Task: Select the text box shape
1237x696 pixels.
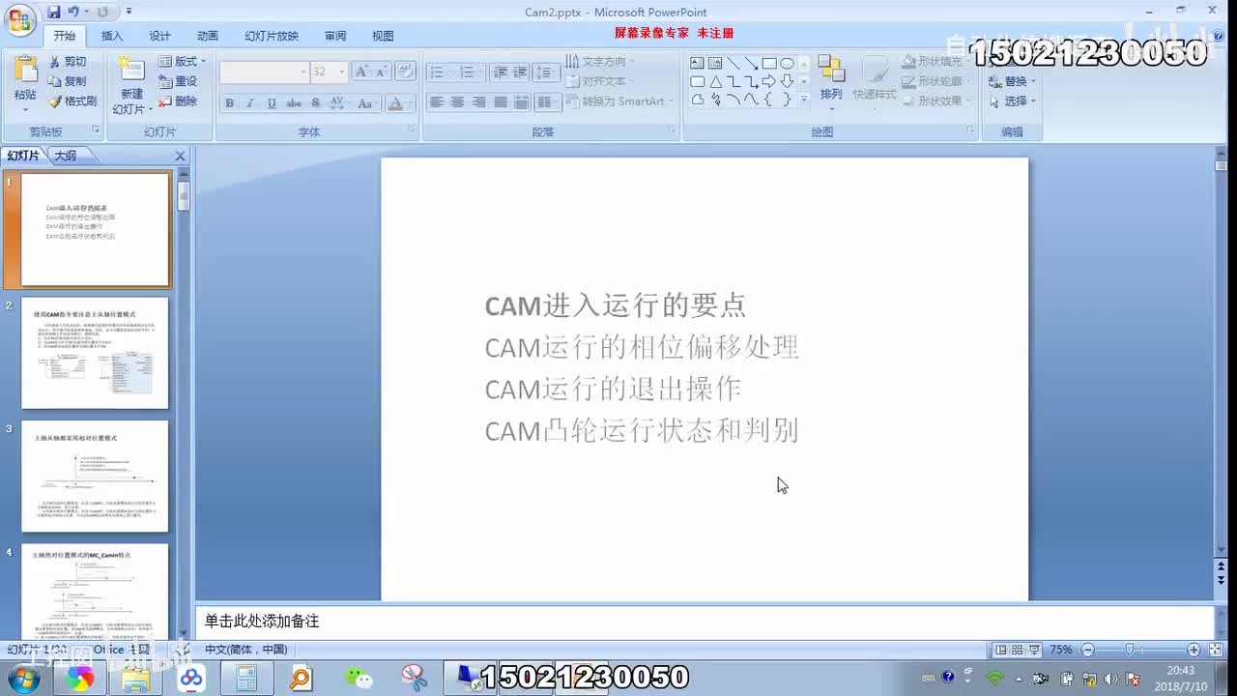Action: click(697, 64)
